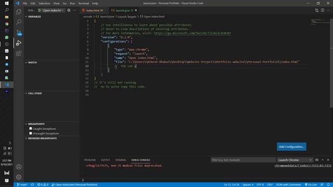Open debug view more actions ellipsis
333x187 pixels.
click(x=74, y=10)
